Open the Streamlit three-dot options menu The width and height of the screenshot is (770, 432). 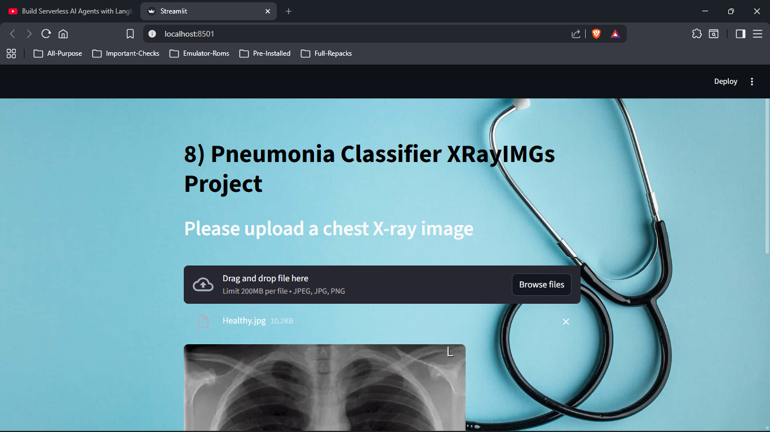[x=751, y=82]
